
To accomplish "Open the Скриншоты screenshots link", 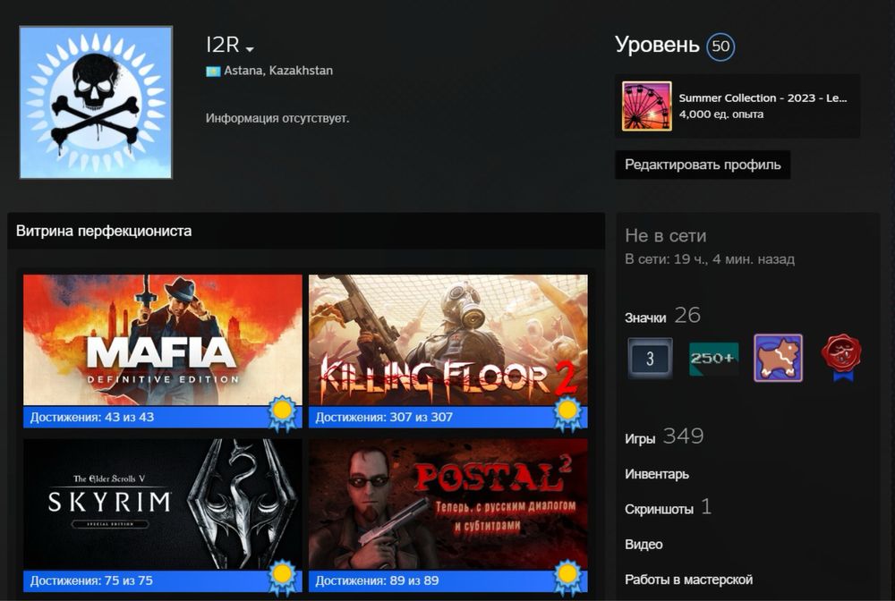I will 660,509.
